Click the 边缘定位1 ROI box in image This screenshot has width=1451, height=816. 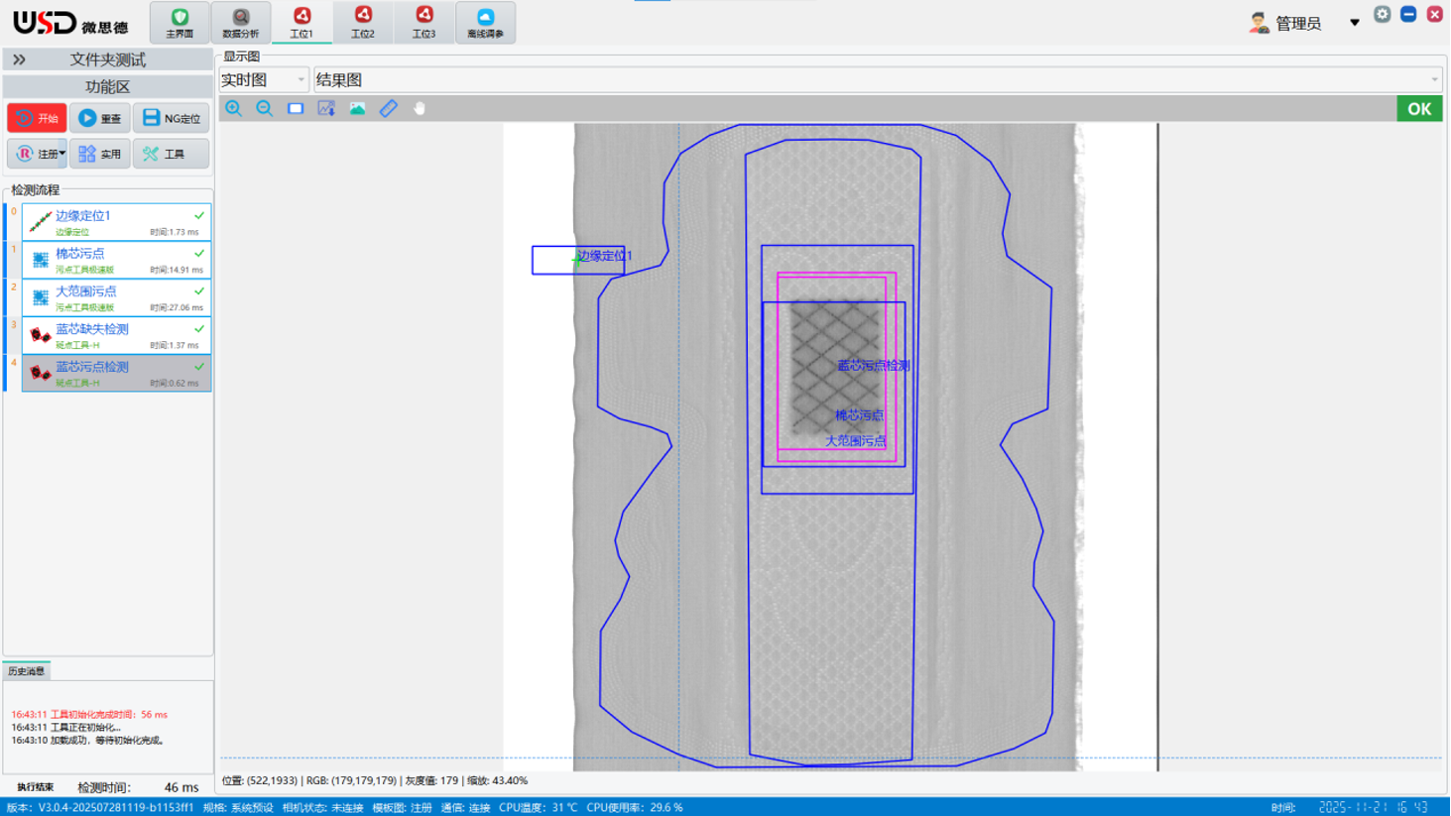578,260
